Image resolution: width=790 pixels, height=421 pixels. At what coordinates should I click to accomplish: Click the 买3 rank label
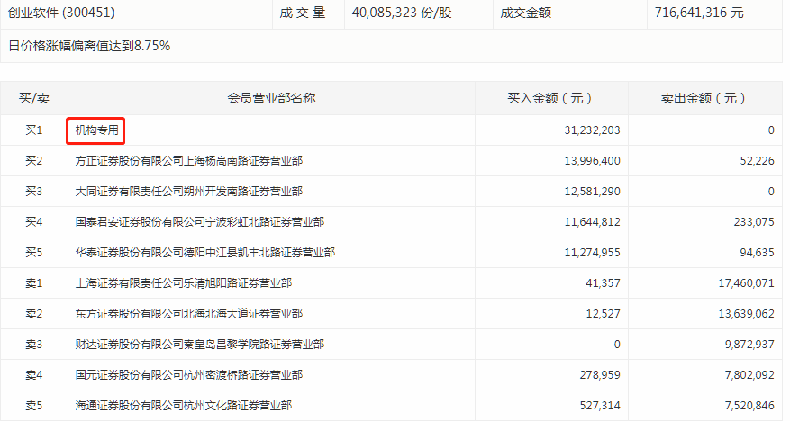pos(33,192)
